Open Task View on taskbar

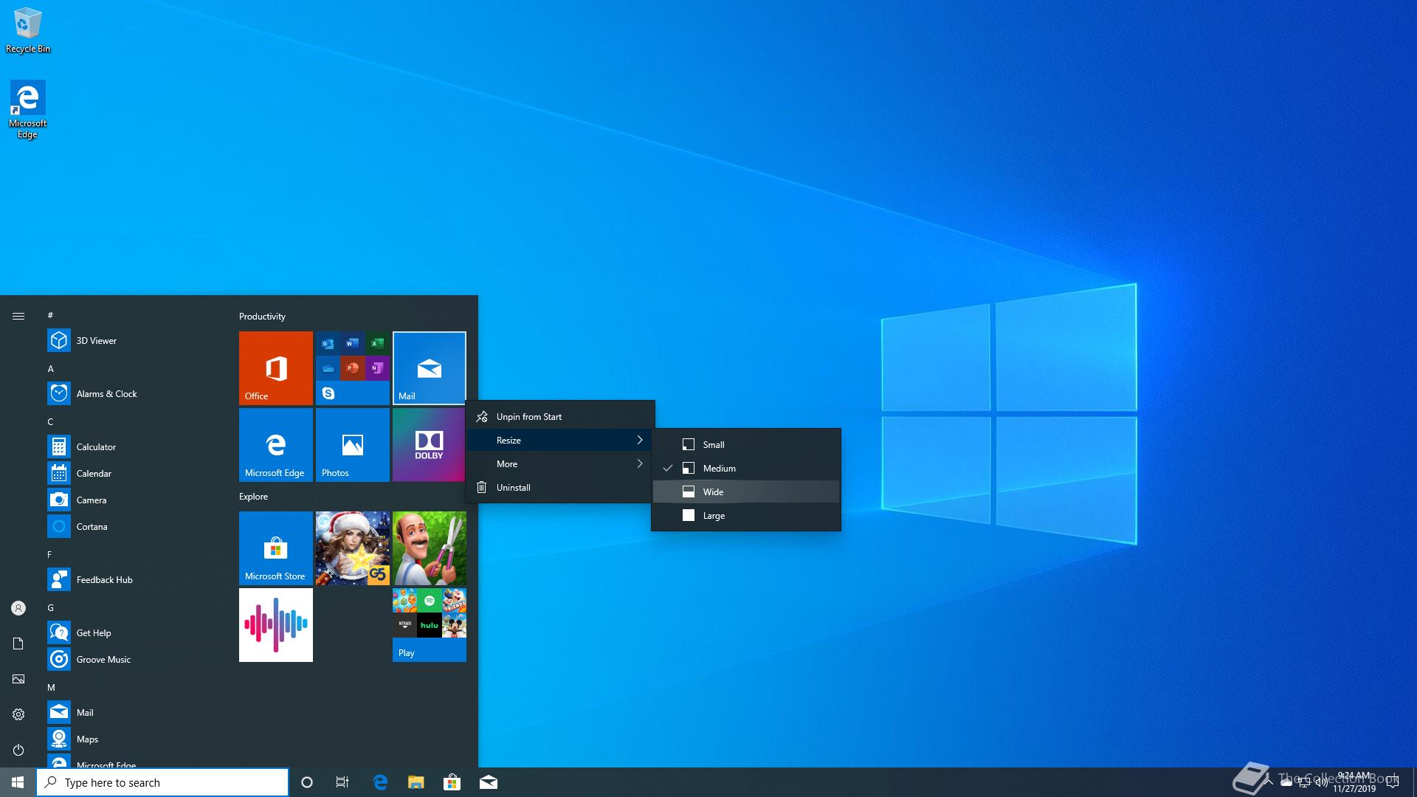pos(342,782)
